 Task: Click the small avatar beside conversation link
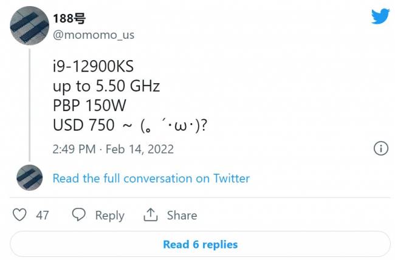pos(29,178)
